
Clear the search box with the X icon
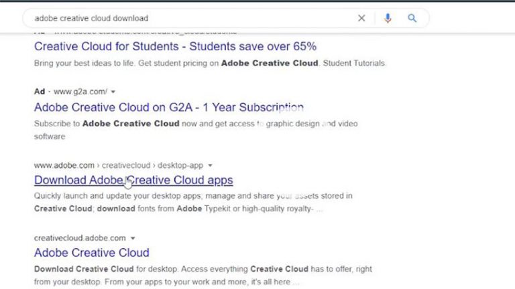tap(361, 18)
